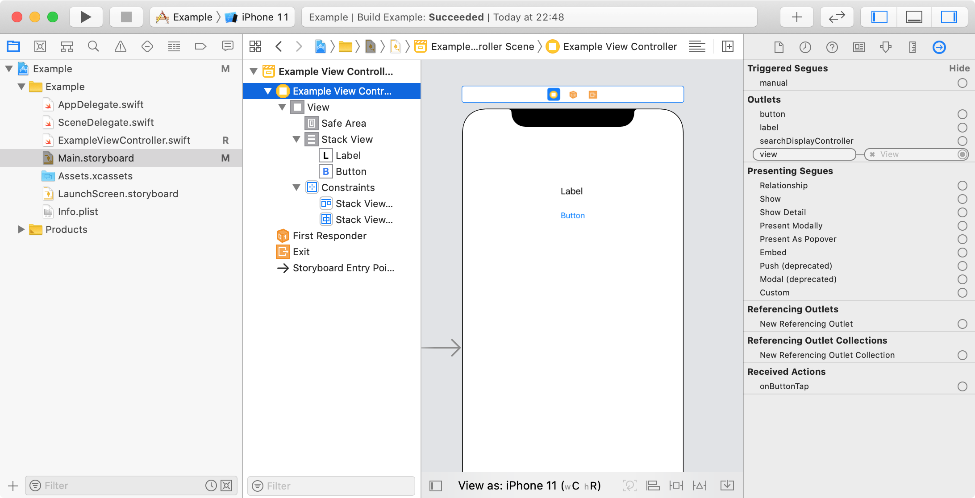Image resolution: width=975 pixels, height=498 pixels.
Task: Open the Library with plus button
Action: click(796, 17)
